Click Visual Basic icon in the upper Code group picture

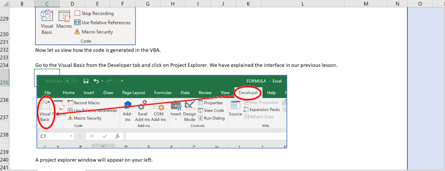[x=47, y=16]
